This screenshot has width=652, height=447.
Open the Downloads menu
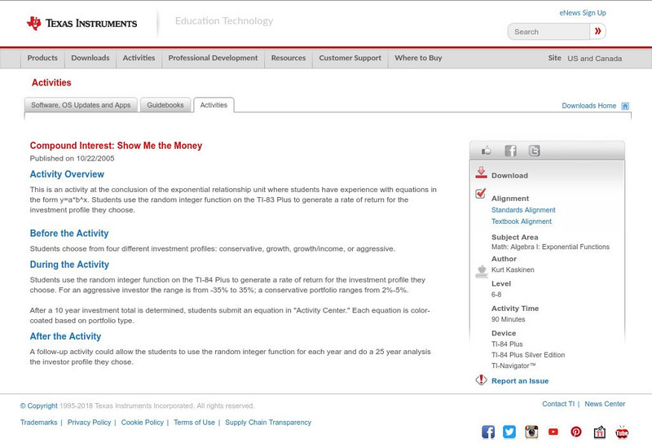(90, 58)
